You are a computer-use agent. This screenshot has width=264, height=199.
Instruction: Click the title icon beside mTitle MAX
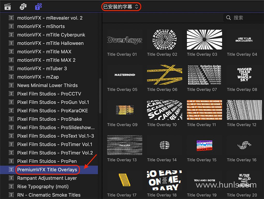click(x=11, y=52)
